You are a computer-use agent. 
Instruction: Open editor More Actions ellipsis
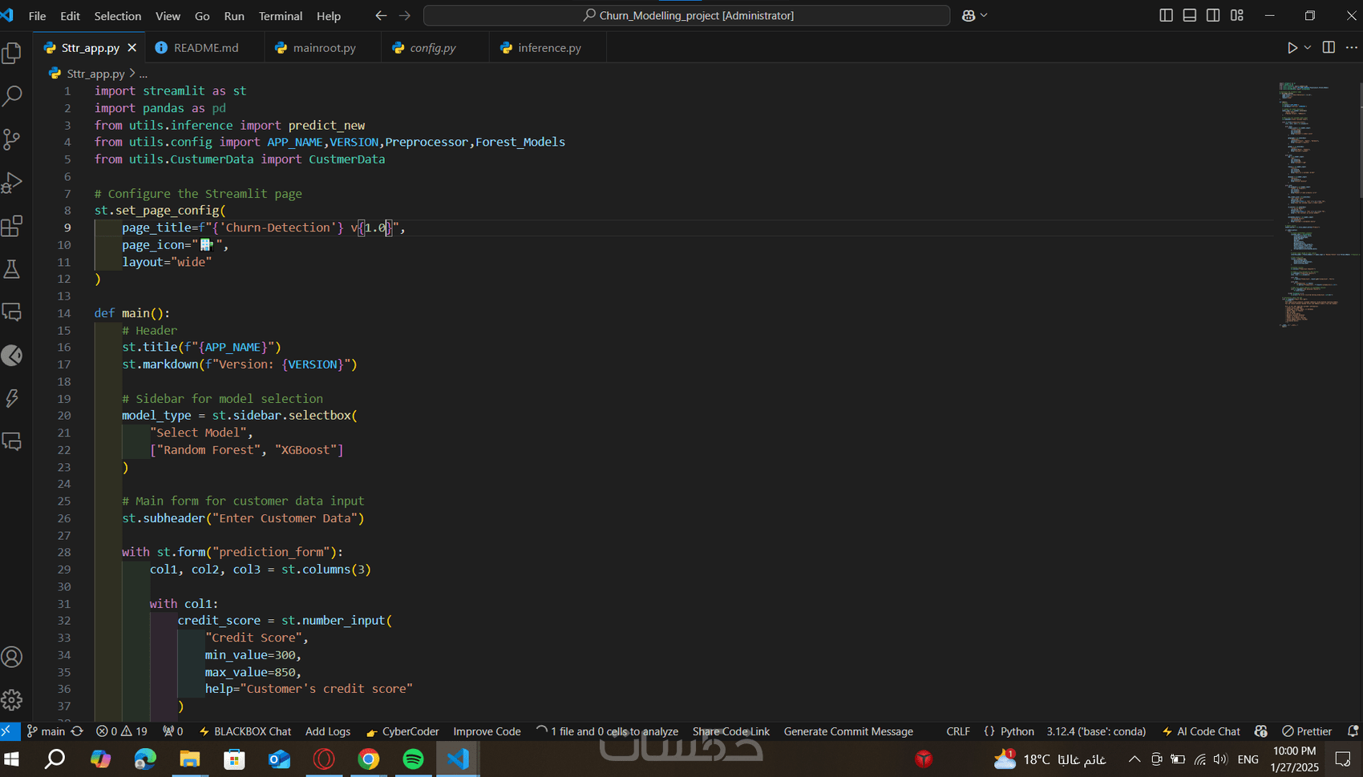pyautogui.click(x=1352, y=48)
